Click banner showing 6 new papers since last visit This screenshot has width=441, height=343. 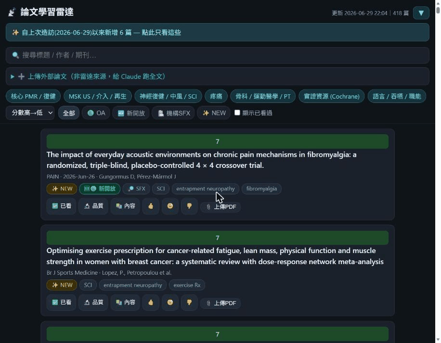218,32
